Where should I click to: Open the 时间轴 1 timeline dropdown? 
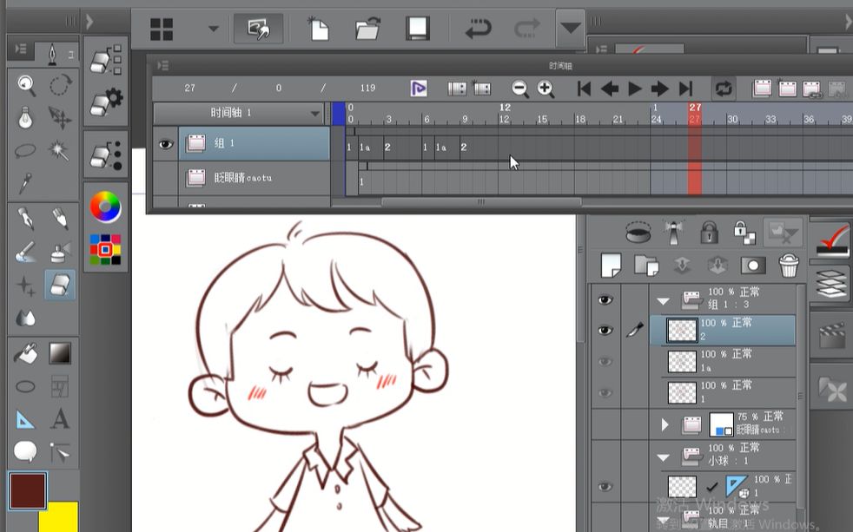pyautogui.click(x=315, y=113)
